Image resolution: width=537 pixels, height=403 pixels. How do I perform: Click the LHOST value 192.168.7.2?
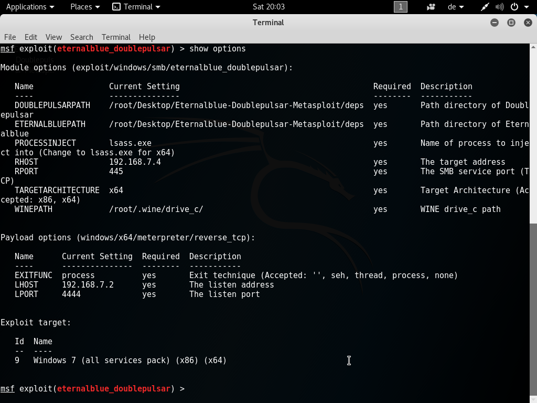(88, 285)
